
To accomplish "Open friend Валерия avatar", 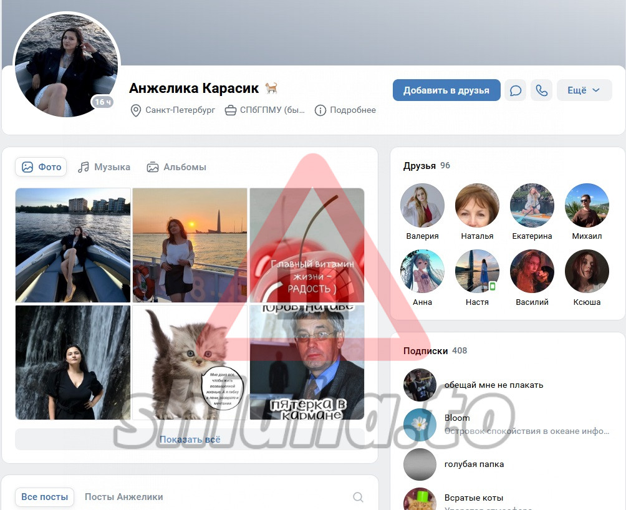I will [422, 205].
